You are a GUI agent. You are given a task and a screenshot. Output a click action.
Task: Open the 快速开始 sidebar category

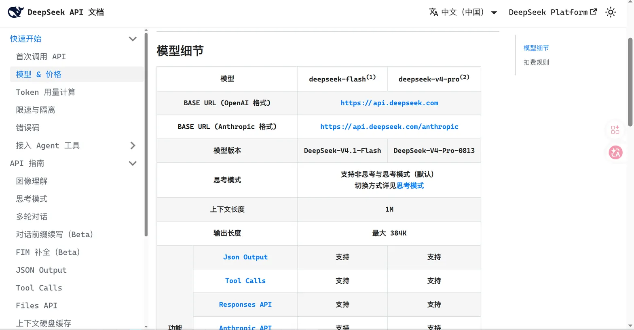[x=26, y=39]
